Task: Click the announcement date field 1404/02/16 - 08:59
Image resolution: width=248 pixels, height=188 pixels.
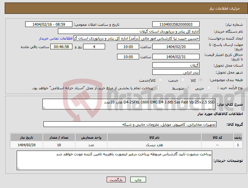Action: [49, 24]
